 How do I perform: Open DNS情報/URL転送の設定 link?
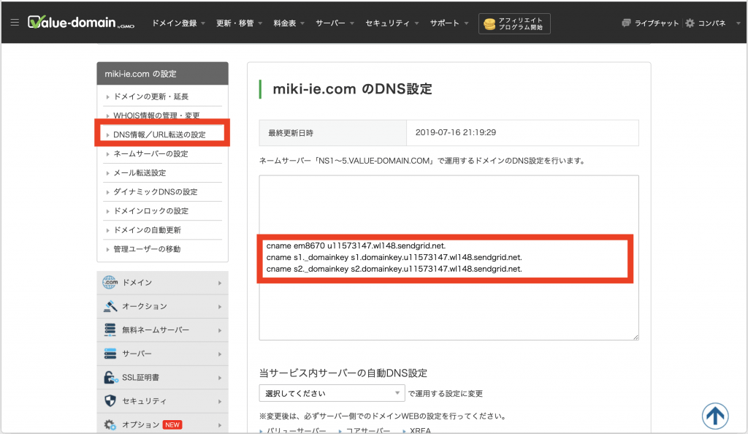(159, 135)
